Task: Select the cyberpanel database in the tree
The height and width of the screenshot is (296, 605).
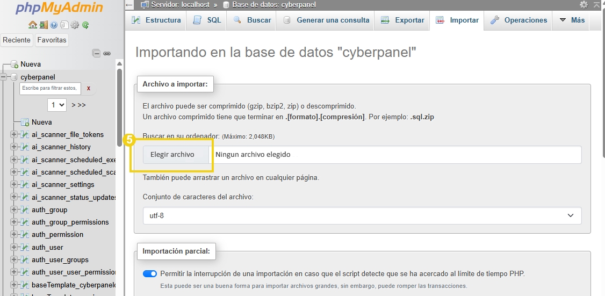Action: pyautogui.click(x=38, y=77)
